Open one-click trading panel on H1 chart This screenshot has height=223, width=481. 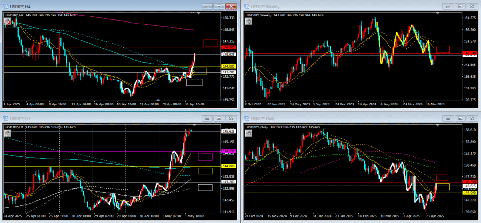(8, 134)
